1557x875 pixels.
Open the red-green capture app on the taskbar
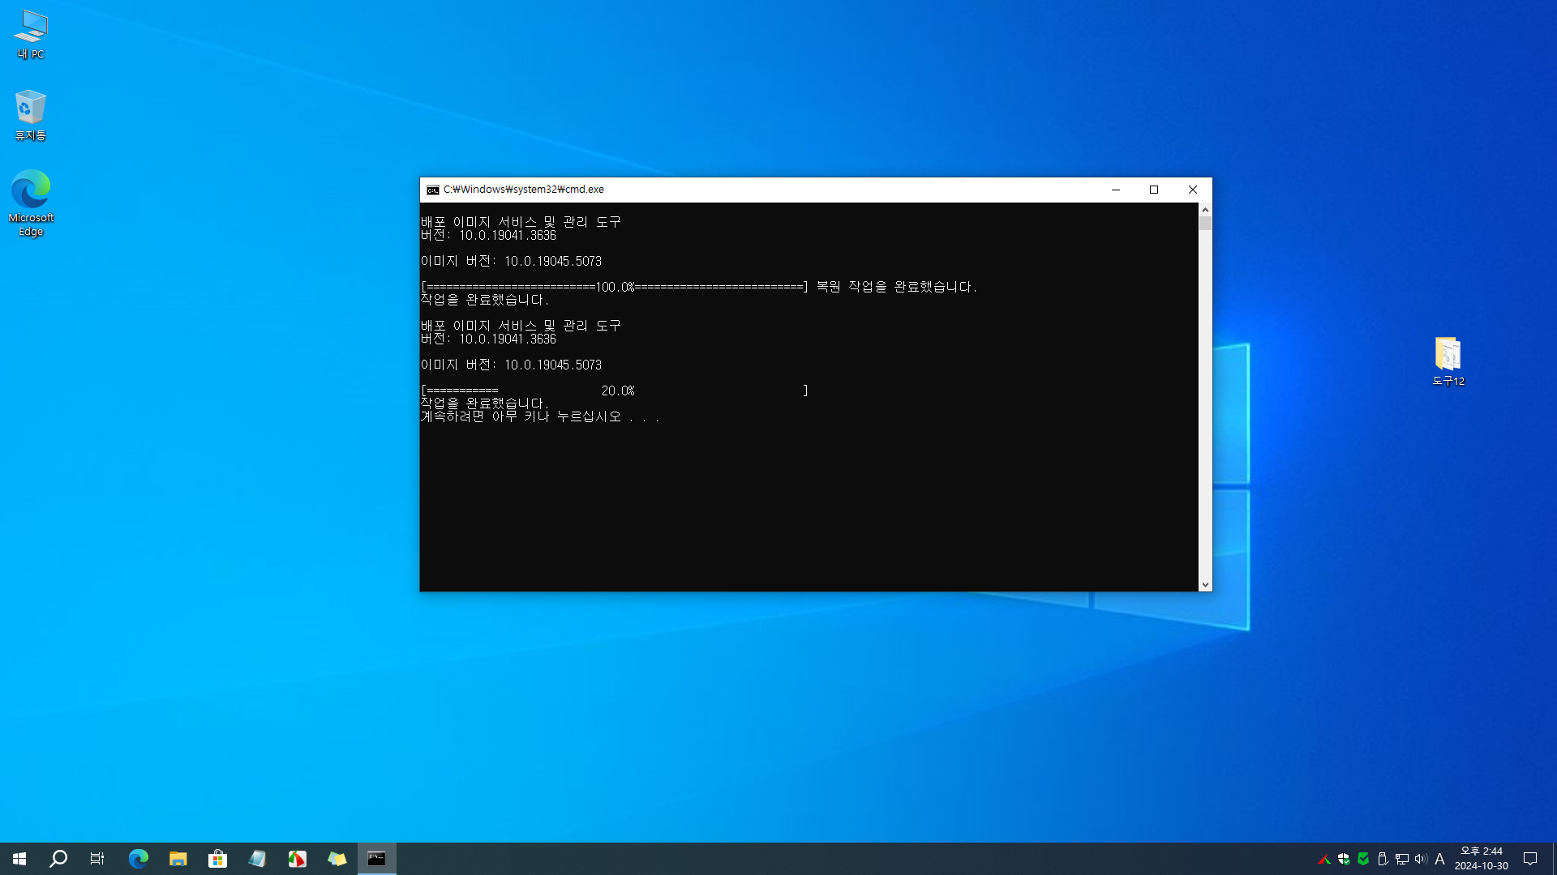coord(298,859)
